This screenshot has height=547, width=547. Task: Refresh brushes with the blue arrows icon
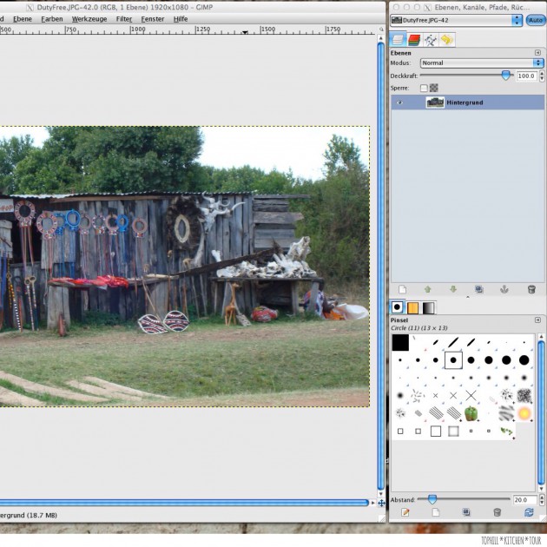(529, 511)
